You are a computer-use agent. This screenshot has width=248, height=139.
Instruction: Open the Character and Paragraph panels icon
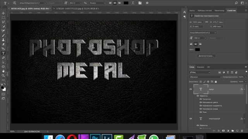click(x=140, y=3)
